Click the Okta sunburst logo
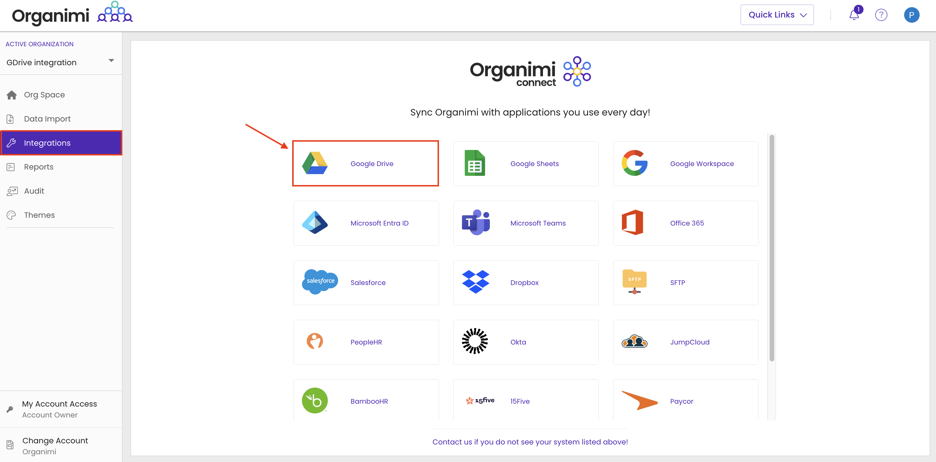This screenshot has height=462, width=936. [475, 341]
